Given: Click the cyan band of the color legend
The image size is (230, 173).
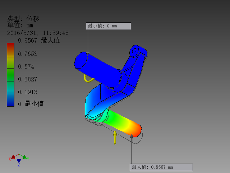Looking at the screenshot, I should pos(10,88).
